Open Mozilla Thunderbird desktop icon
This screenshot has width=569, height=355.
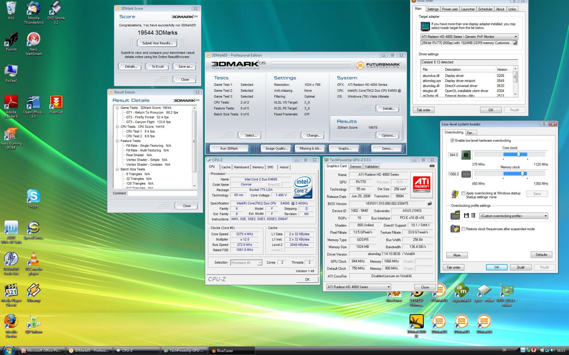pos(34,12)
